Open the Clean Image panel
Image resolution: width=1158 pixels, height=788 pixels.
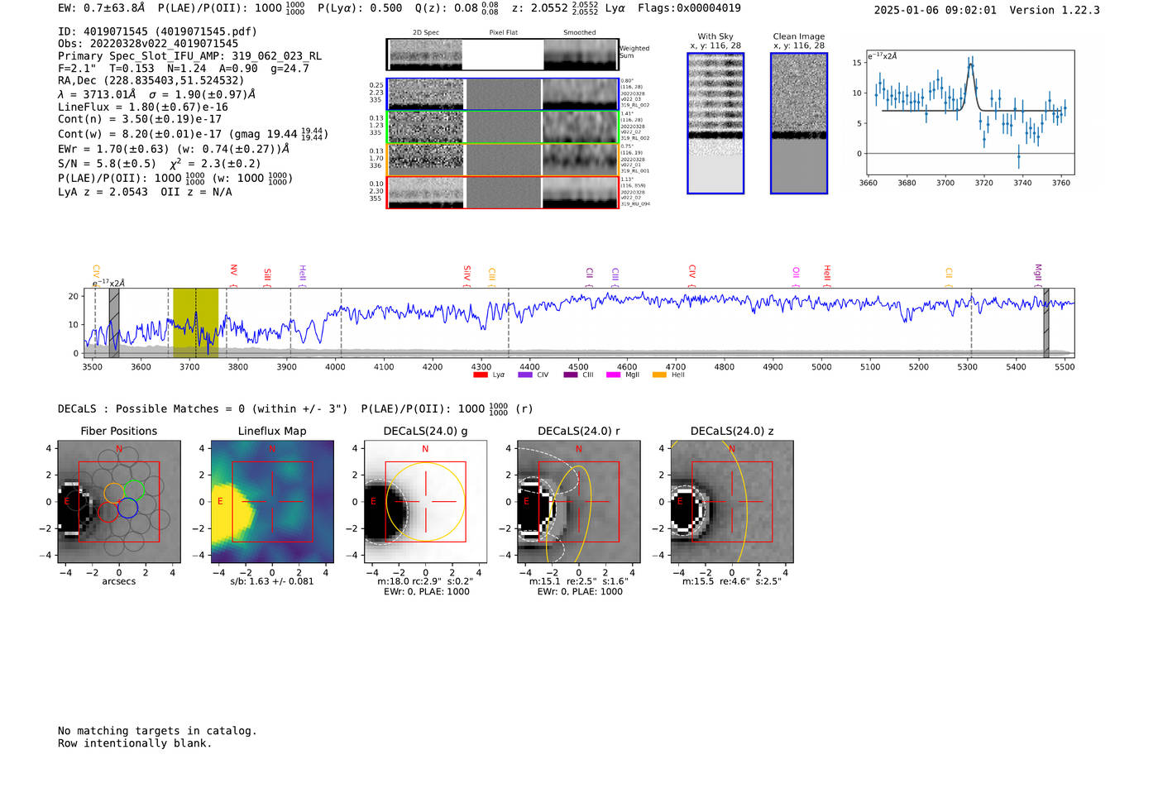[x=799, y=123]
